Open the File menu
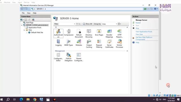Viewport: 181px width, 102px height. [x=23, y=13]
